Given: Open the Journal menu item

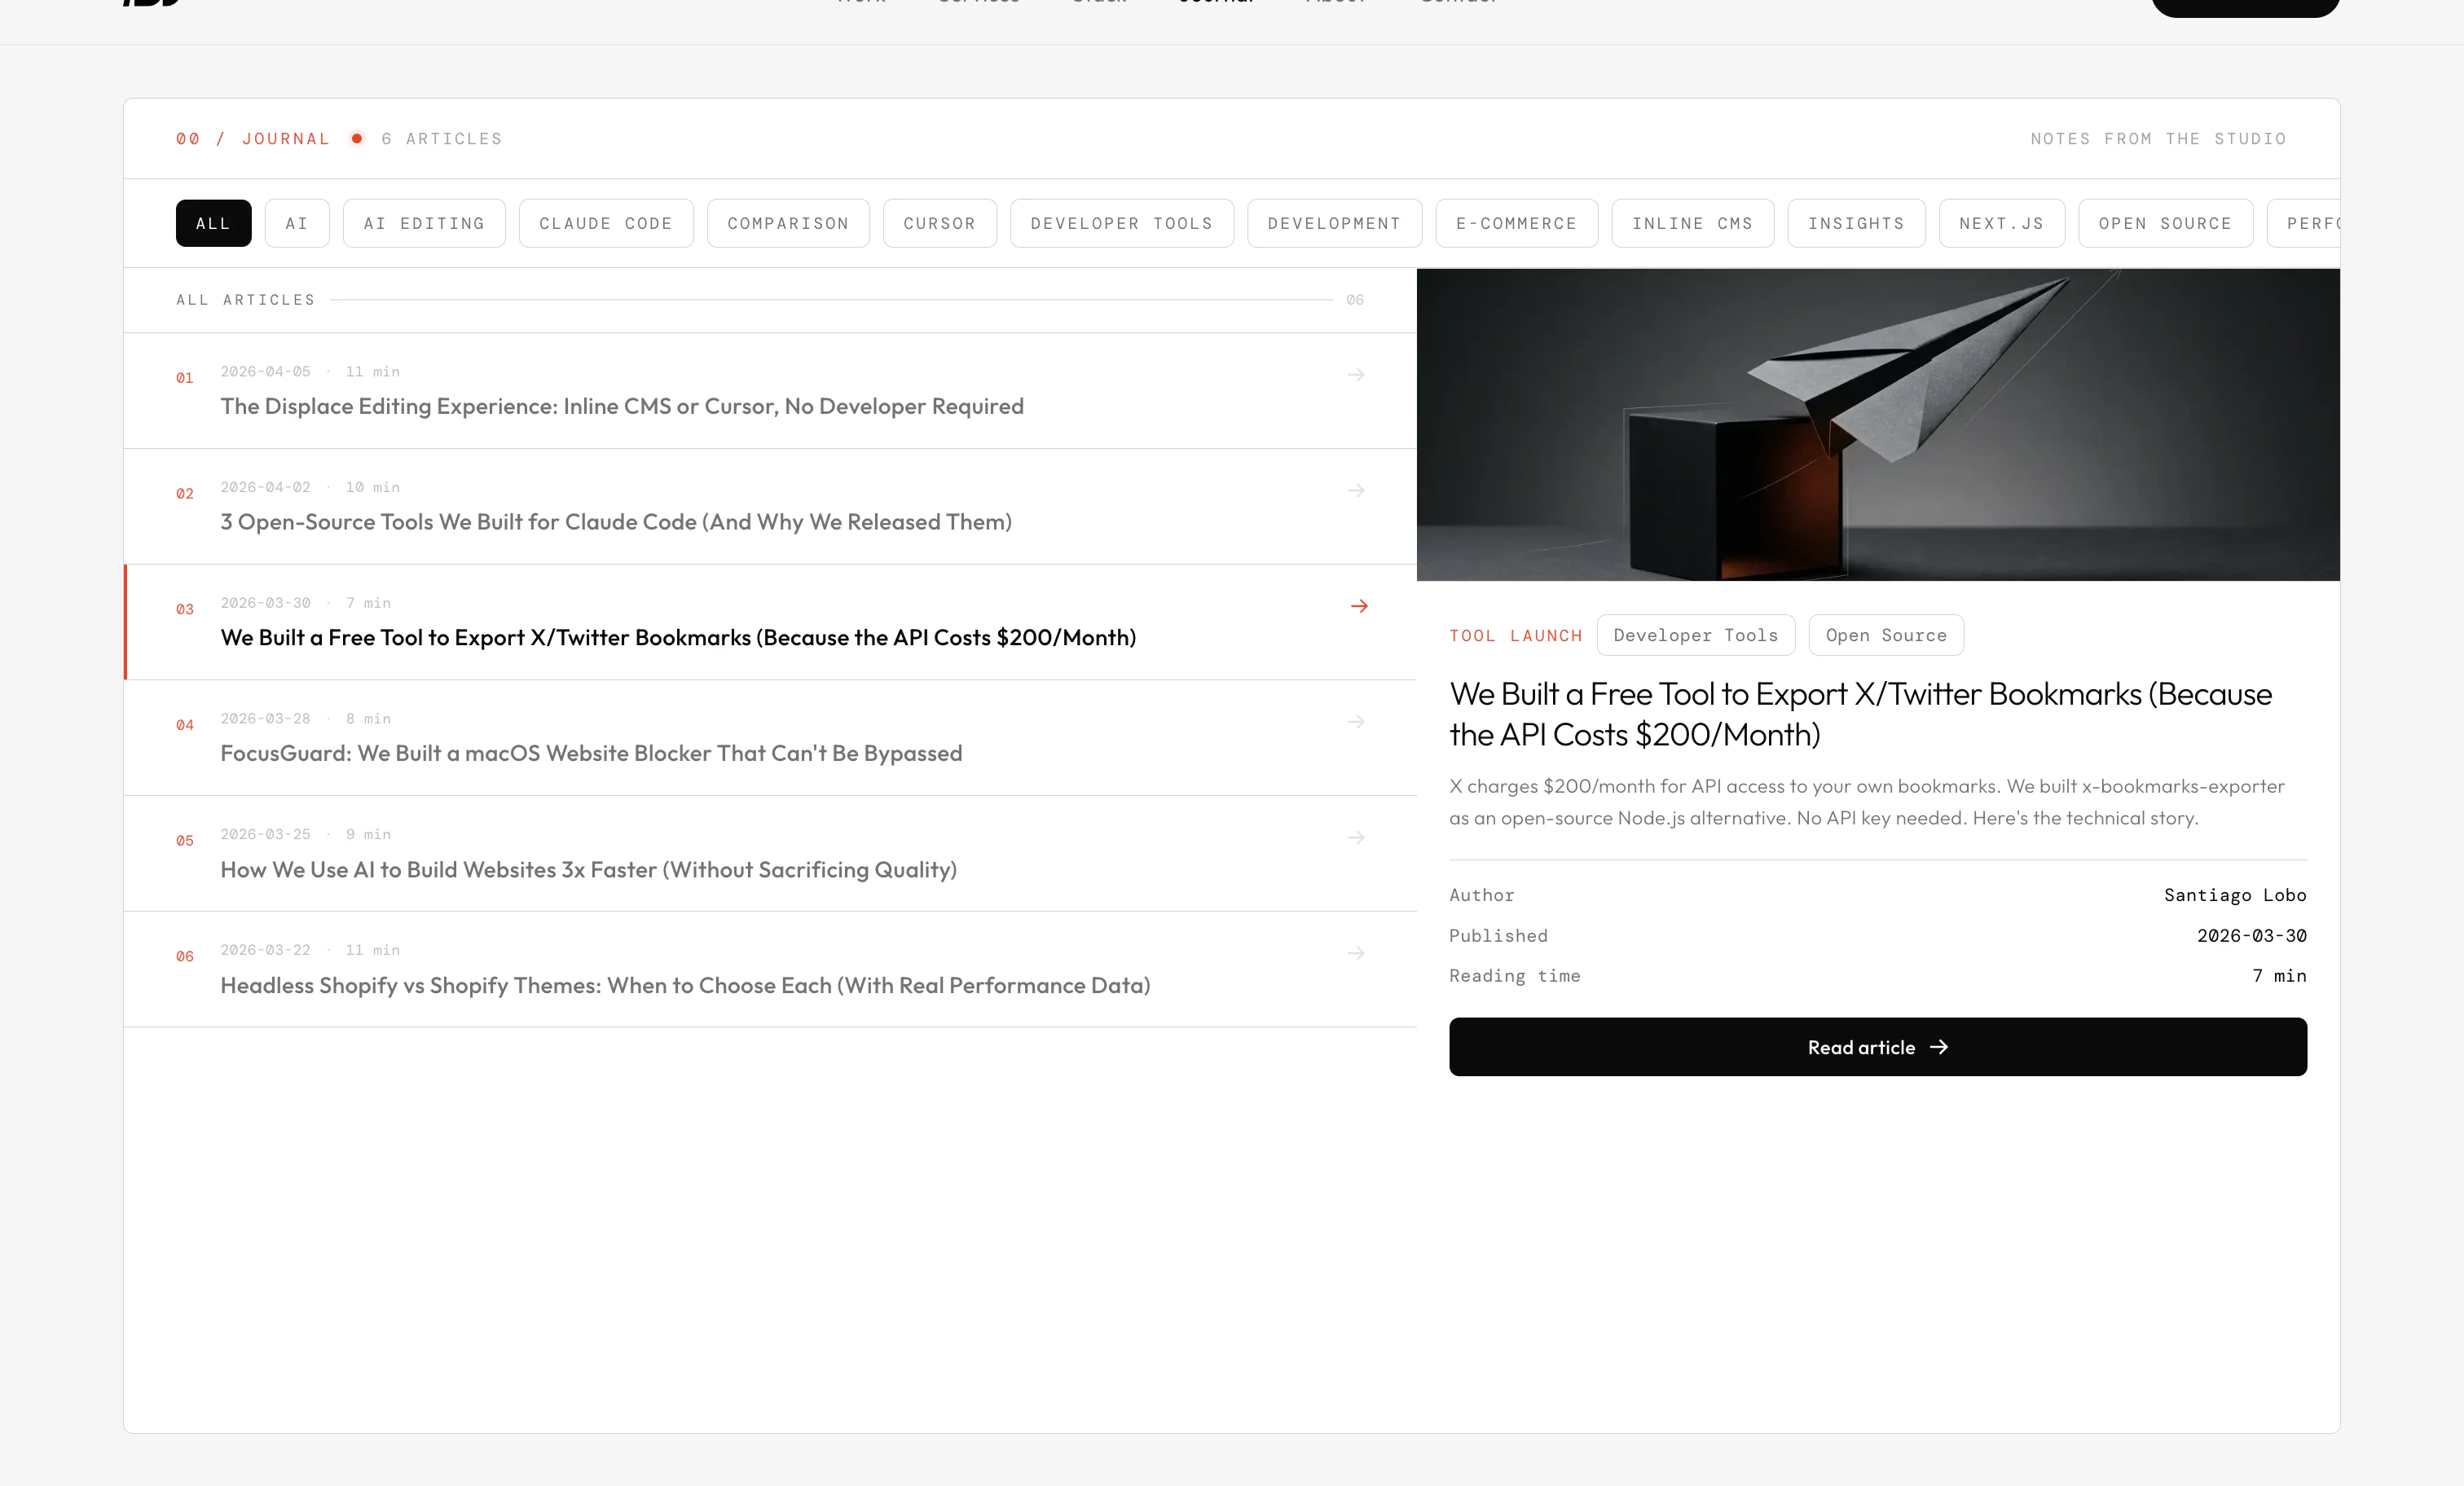Looking at the screenshot, I should [1215, 3].
